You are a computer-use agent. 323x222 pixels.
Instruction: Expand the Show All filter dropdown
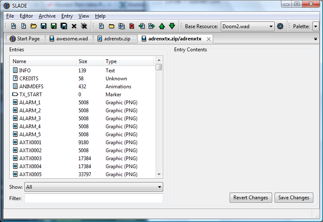(x=94, y=187)
